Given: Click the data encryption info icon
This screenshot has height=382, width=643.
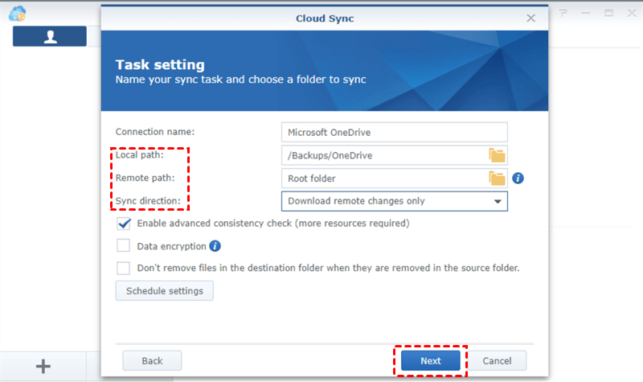Looking at the screenshot, I should (215, 246).
